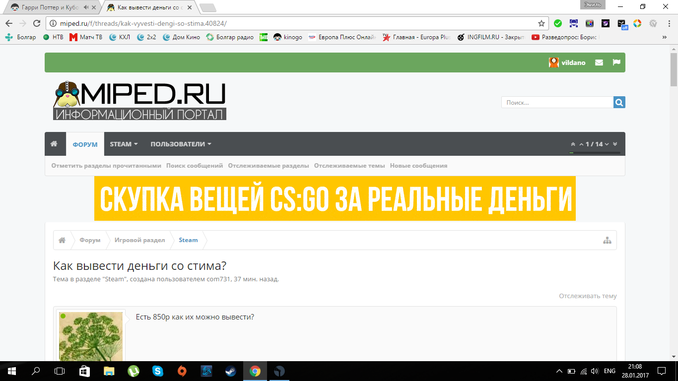Viewport: 678px width, 381px height.
Task: Reload the page with the refresh icon
Action: point(37,23)
